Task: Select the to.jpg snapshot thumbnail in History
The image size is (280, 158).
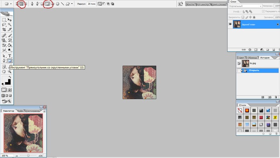Action: coord(246,63)
